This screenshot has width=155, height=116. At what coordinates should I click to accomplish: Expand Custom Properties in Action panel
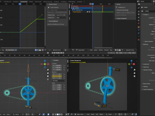[116, 19]
